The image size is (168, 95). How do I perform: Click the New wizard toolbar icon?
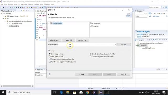coord(2,7)
